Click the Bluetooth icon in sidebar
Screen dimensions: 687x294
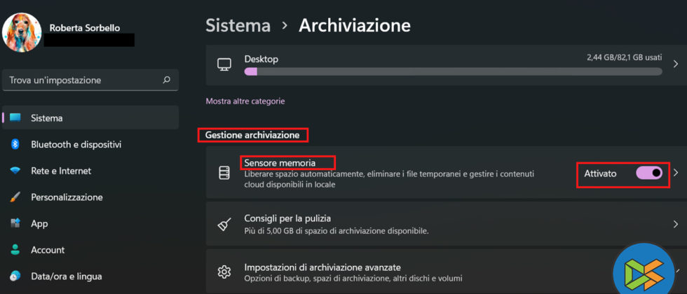(x=15, y=144)
